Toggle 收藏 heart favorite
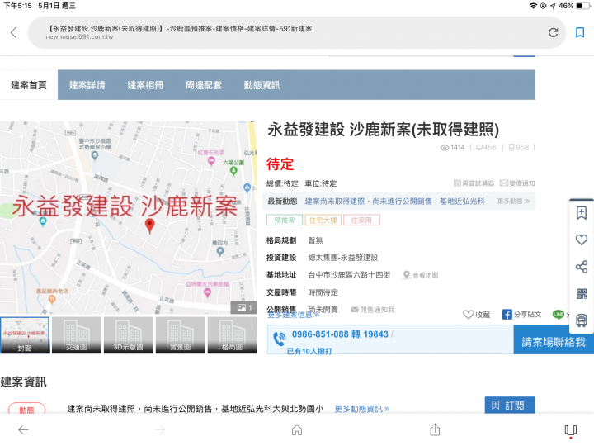This screenshot has width=594, height=446. [x=477, y=315]
